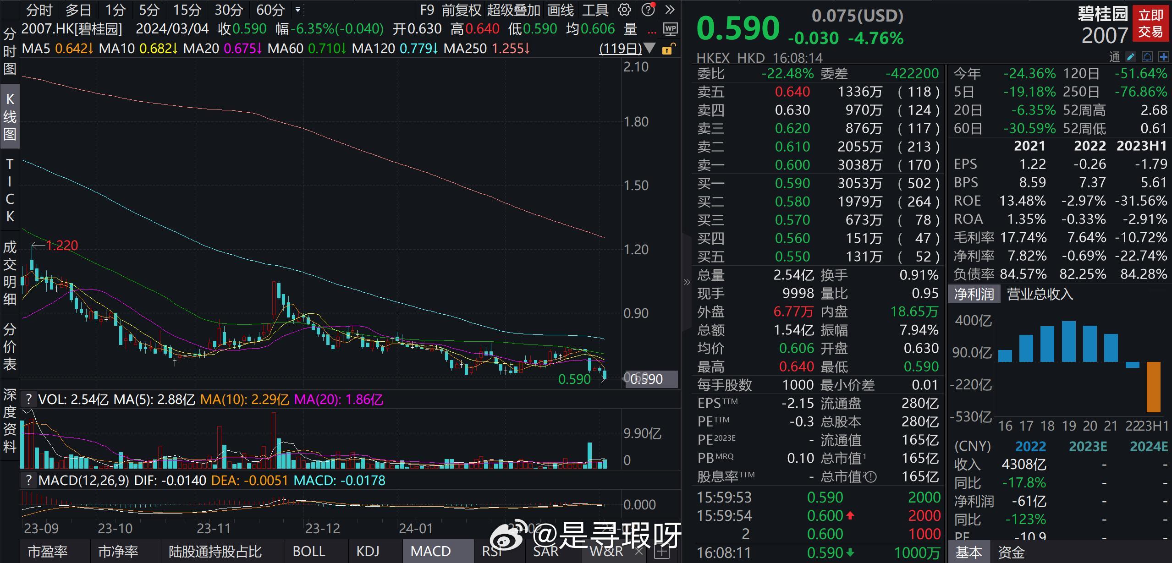Click the 买五 0.550 bid price
Screen dimensions: 1172x563
click(792, 257)
